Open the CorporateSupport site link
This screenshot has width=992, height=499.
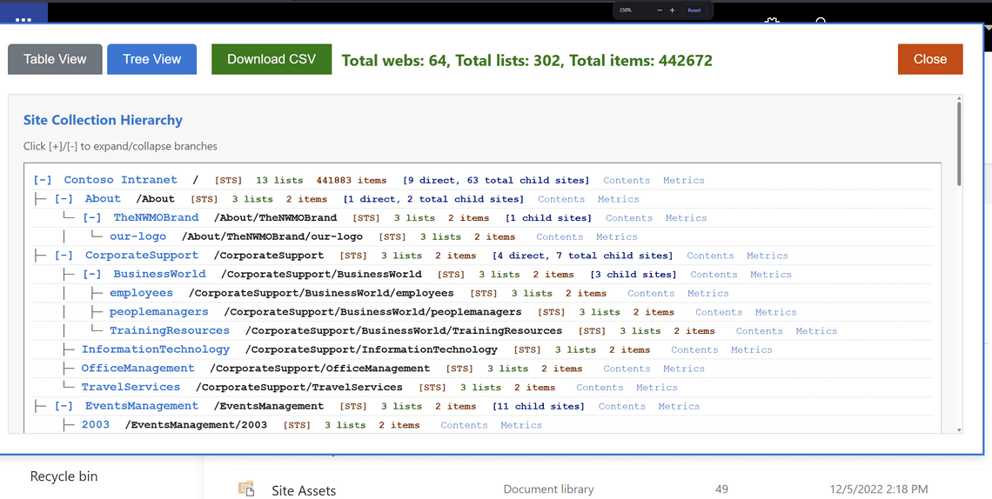[142, 256]
